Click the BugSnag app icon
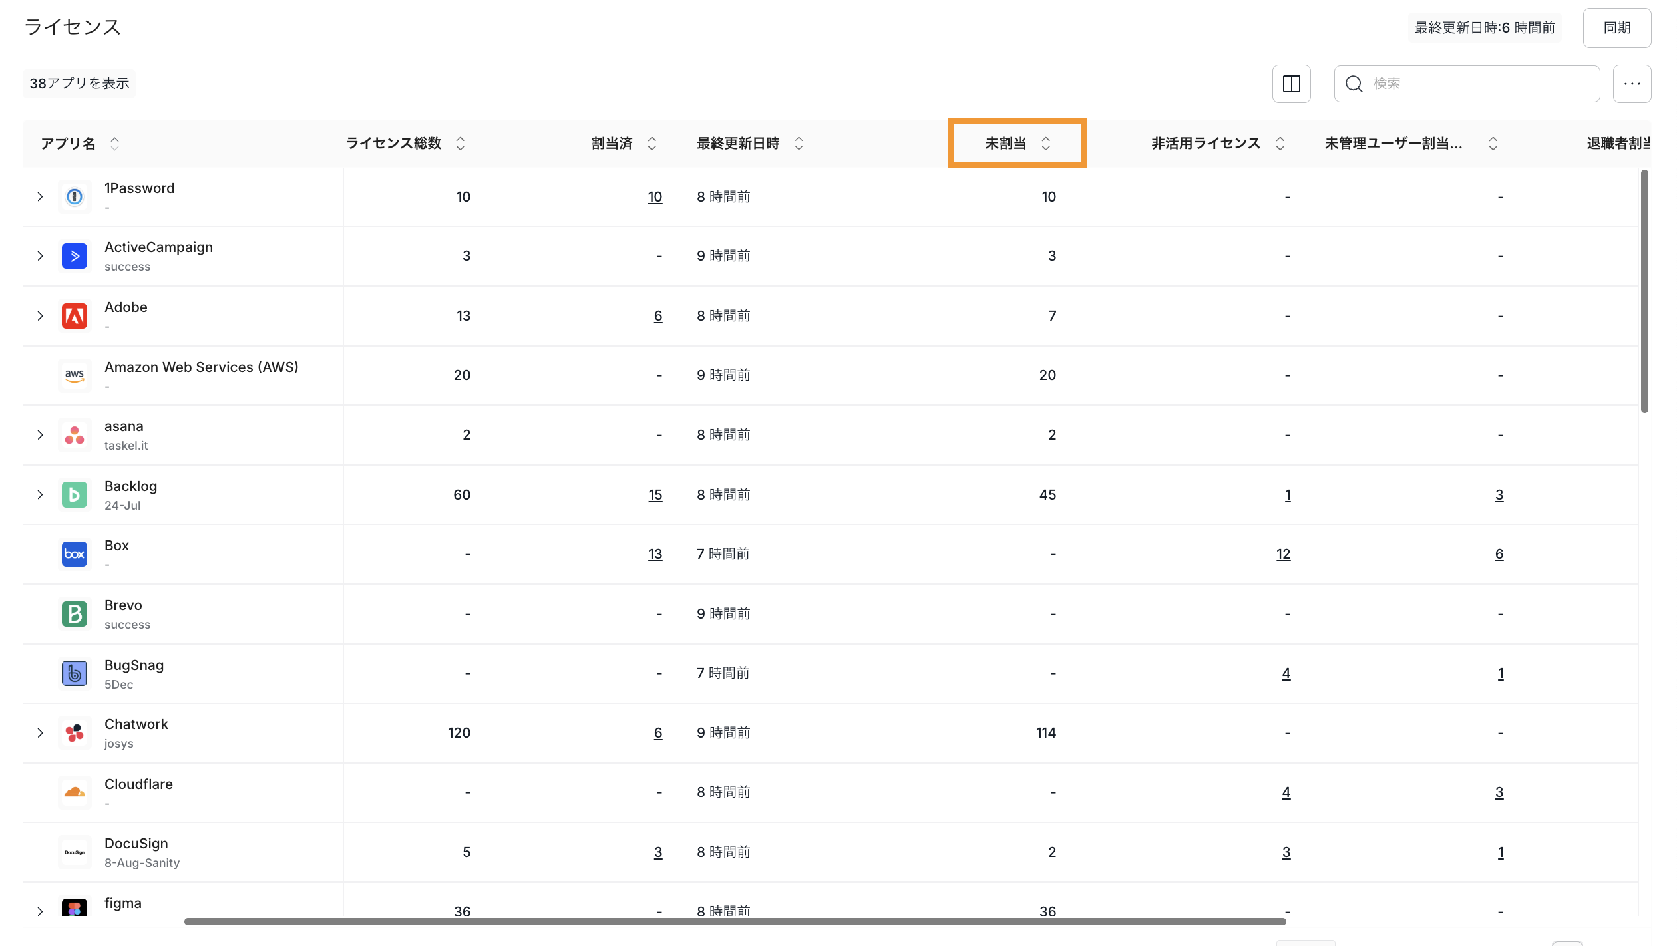The height and width of the screenshot is (946, 1677). (75, 673)
